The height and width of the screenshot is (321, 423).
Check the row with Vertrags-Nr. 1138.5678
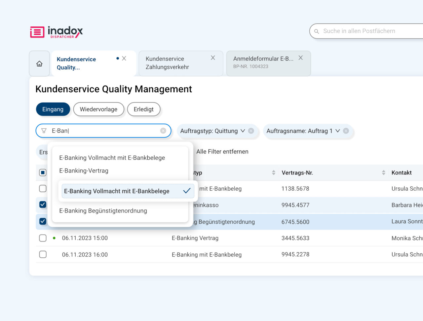[43, 188]
